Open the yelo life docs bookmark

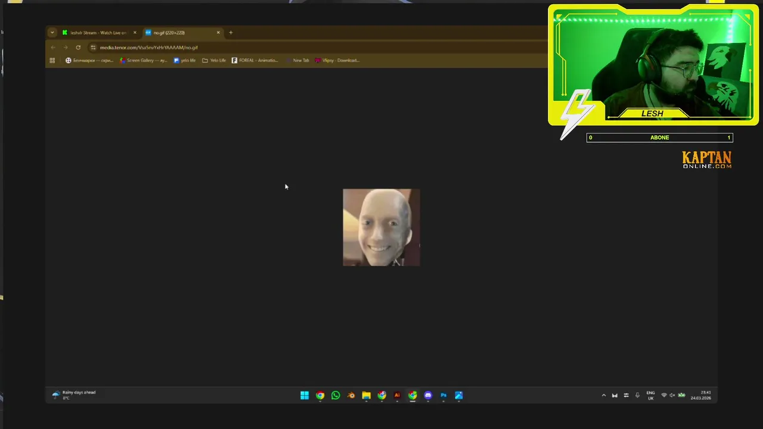click(x=185, y=60)
